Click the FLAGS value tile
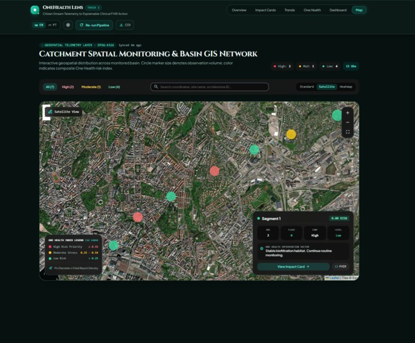Screen dimensions: 415x343 [291, 233]
